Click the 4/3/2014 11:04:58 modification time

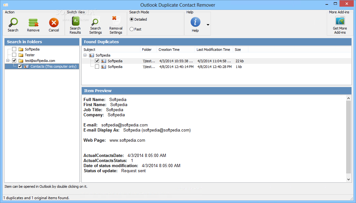pos(214,61)
